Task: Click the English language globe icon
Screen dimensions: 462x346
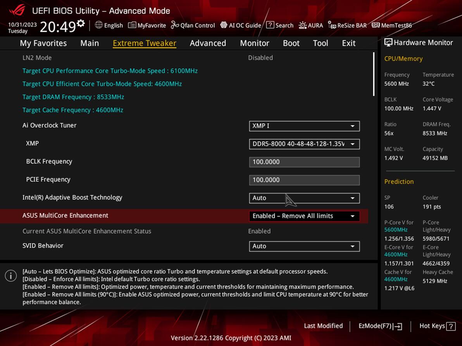Action: [x=99, y=25]
